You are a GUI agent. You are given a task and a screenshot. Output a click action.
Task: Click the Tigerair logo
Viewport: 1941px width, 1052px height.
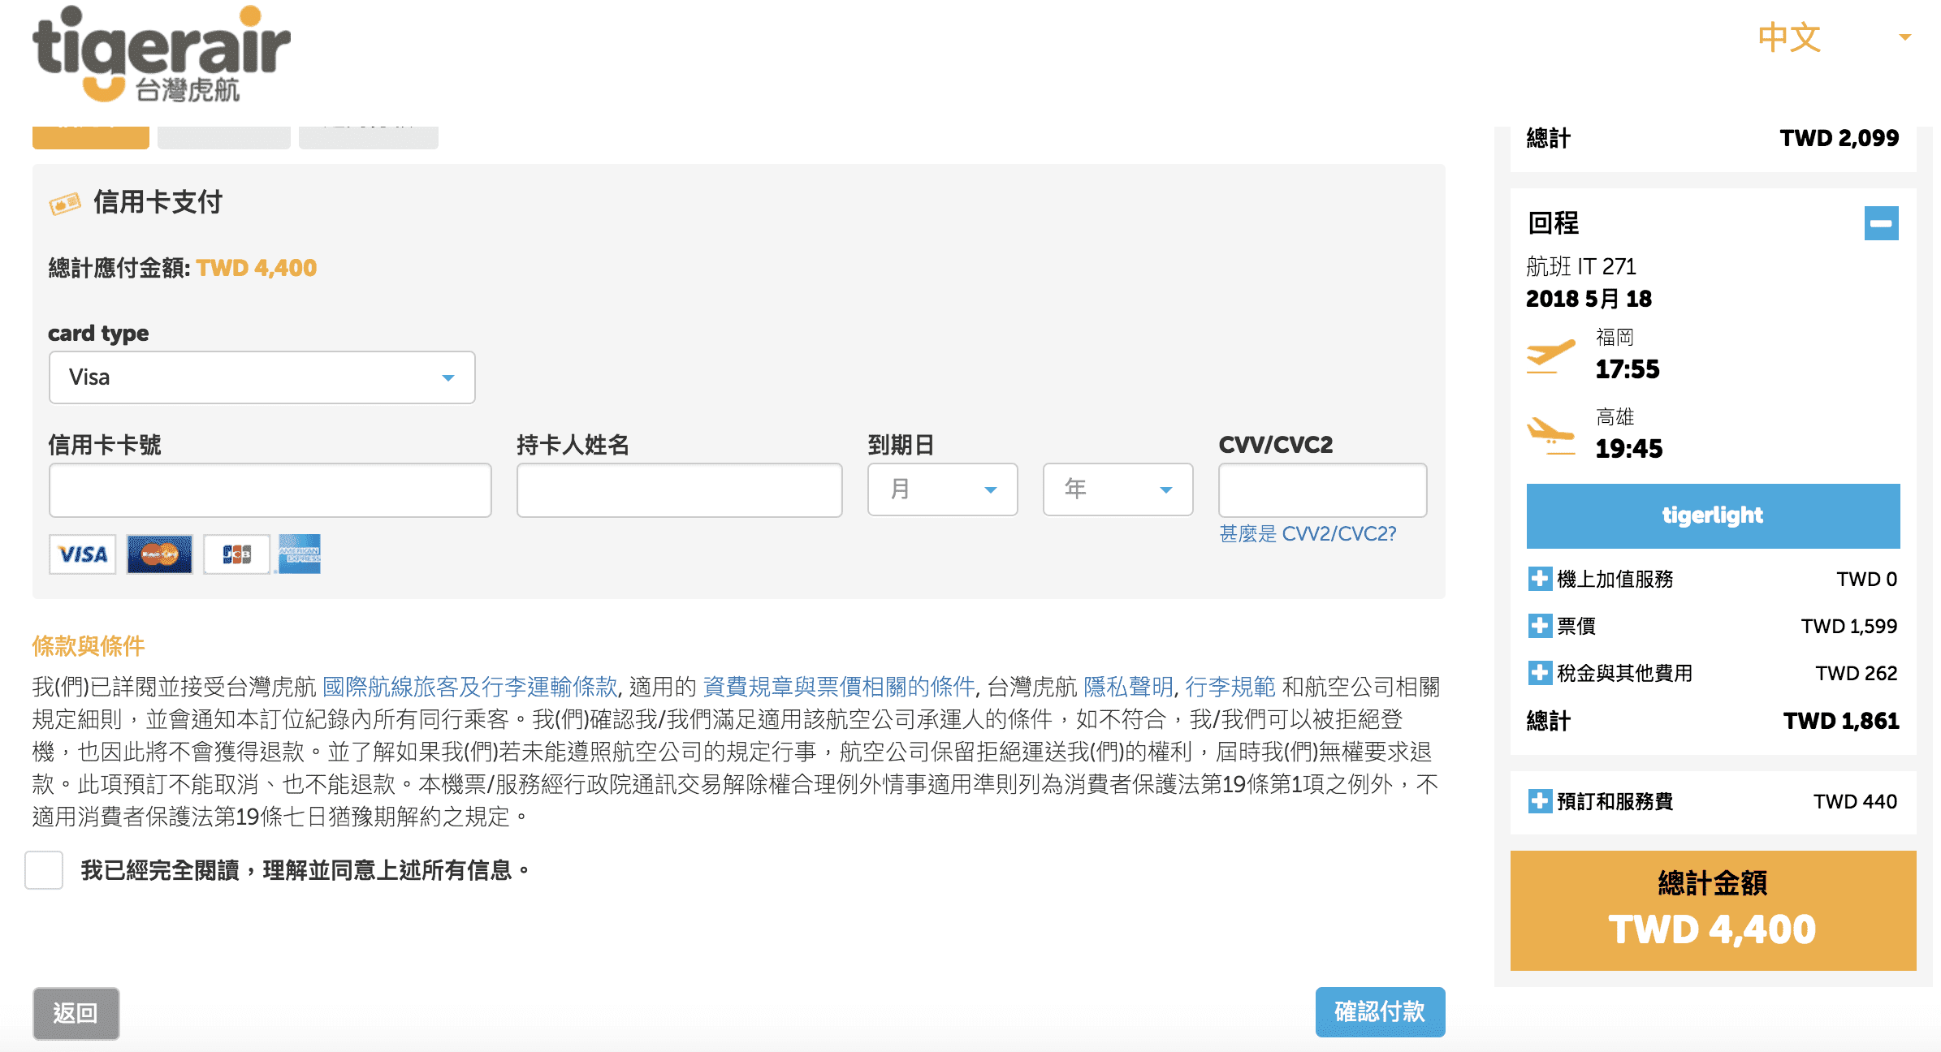tap(161, 54)
